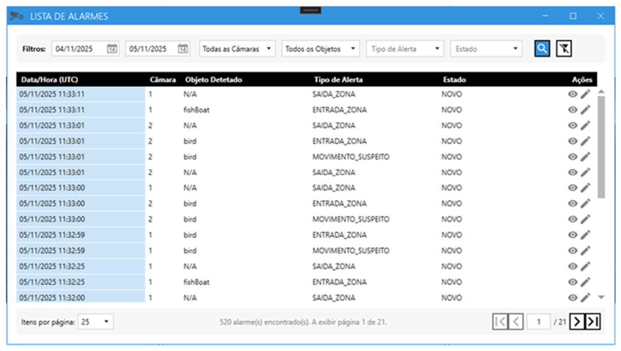The height and width of the screenshot is (351, 621).
Task: Edit the 11:32:25 fishBoat alarm via pencil
Action: coord(585,282)
